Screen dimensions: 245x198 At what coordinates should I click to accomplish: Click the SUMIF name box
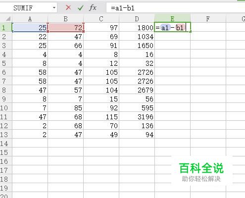(28, 8)
